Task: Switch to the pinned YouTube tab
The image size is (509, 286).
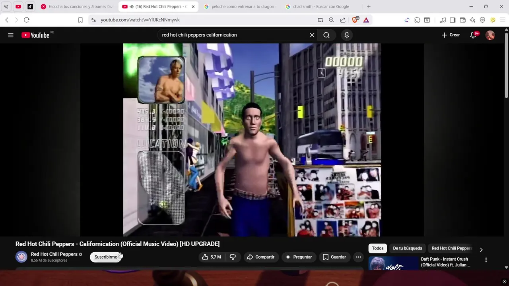Action: pyautogui.click(x=18, y=7)
